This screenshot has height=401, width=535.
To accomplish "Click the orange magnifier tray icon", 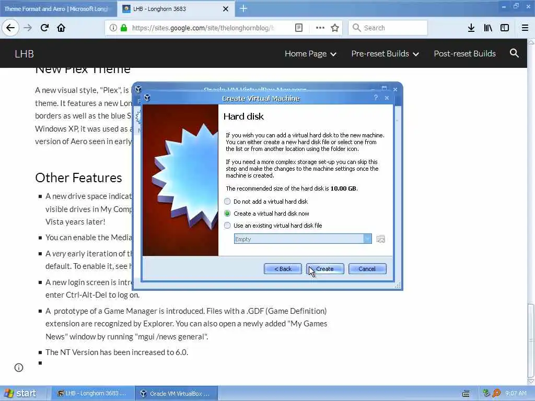I will click(x=496, y=393).
